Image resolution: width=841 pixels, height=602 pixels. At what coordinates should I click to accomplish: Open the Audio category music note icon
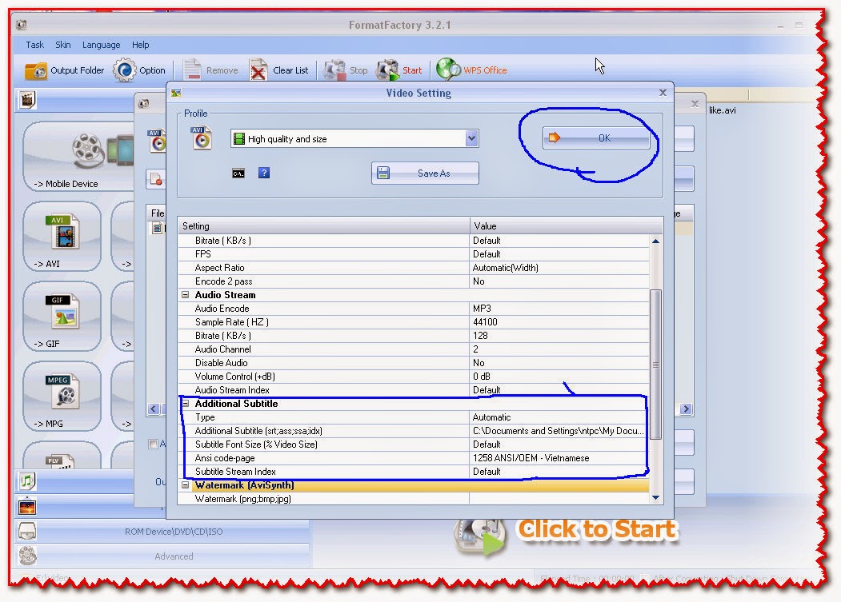pyautogui.click(x=27, y=480)
